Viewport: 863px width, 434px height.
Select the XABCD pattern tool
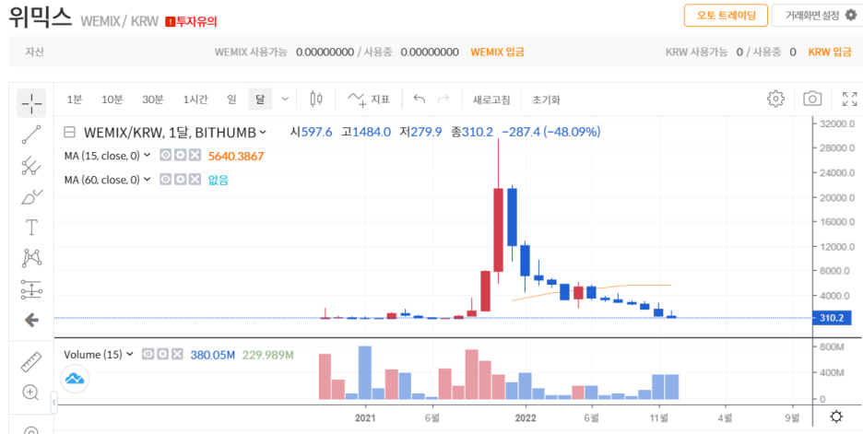coord(31,257)
